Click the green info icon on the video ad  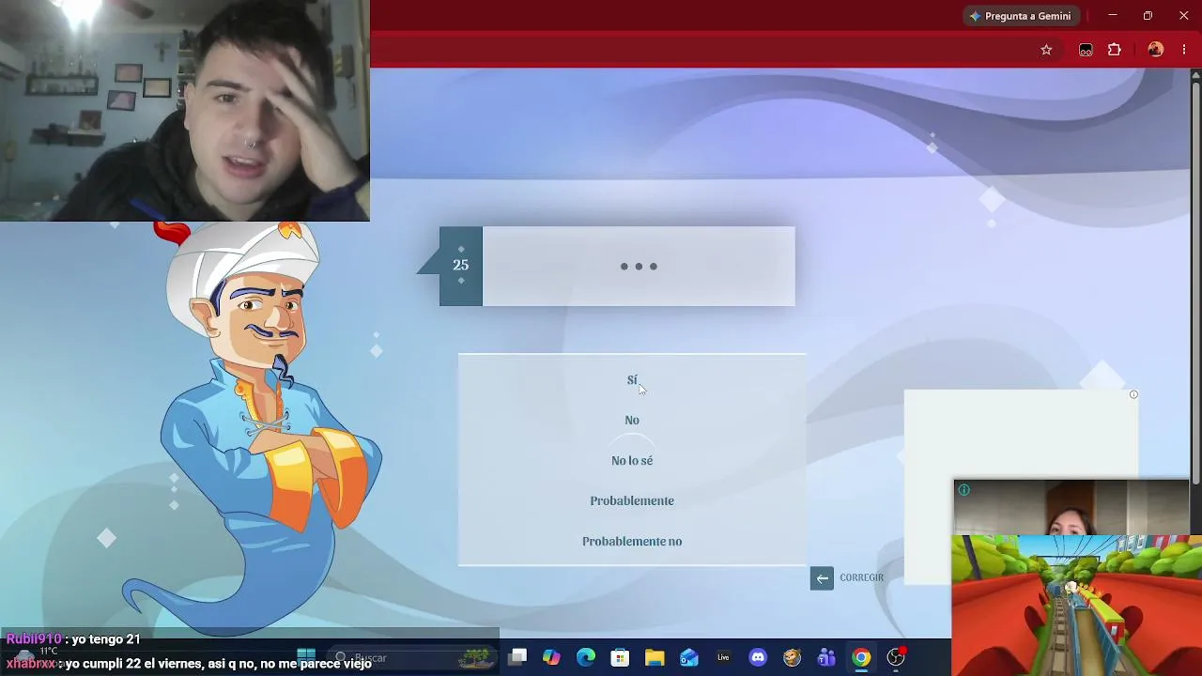point(963,490)
